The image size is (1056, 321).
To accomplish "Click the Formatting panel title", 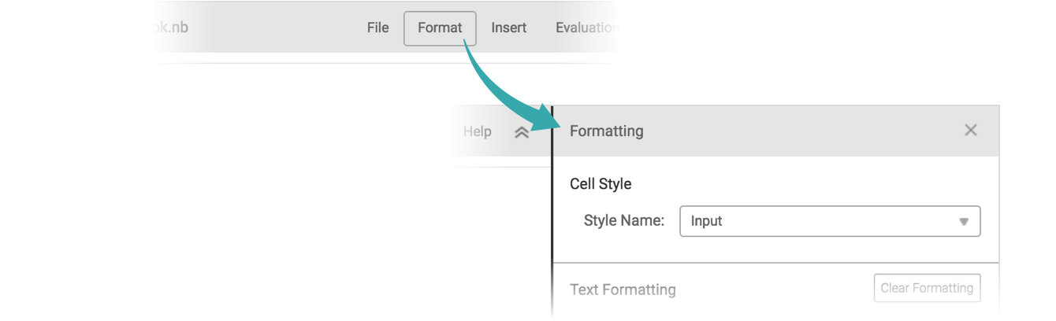I will coord(606,131).
